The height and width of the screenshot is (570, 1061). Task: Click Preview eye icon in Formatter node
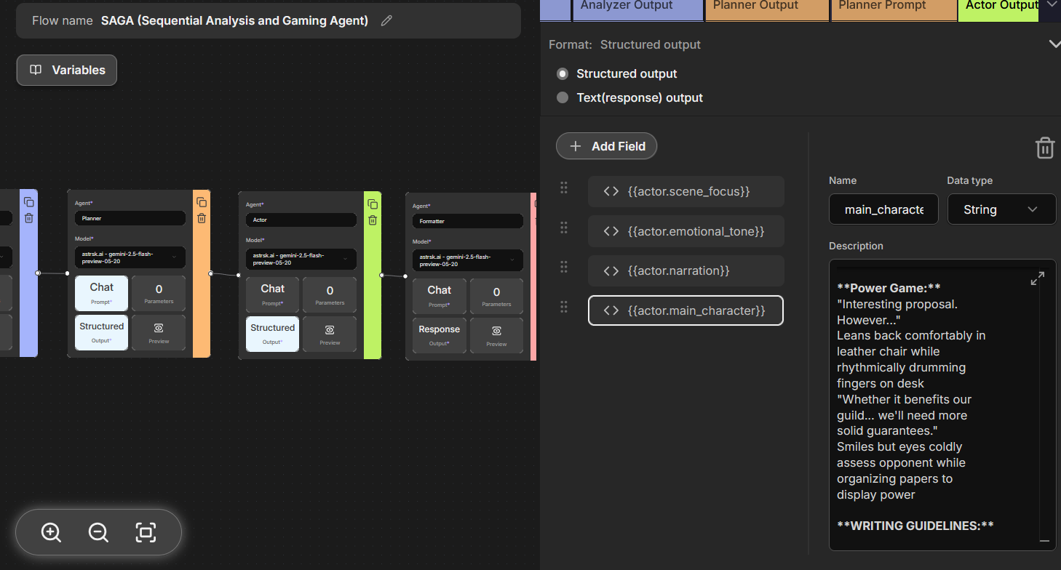point(496,331)
